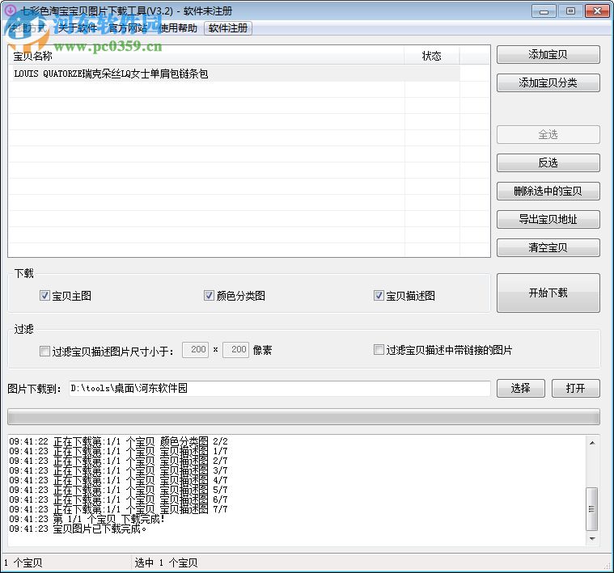Viewport: 614px width, 573px height.
Task: Maximize the window
Action: pyautogui.click(x=570, y=11)
